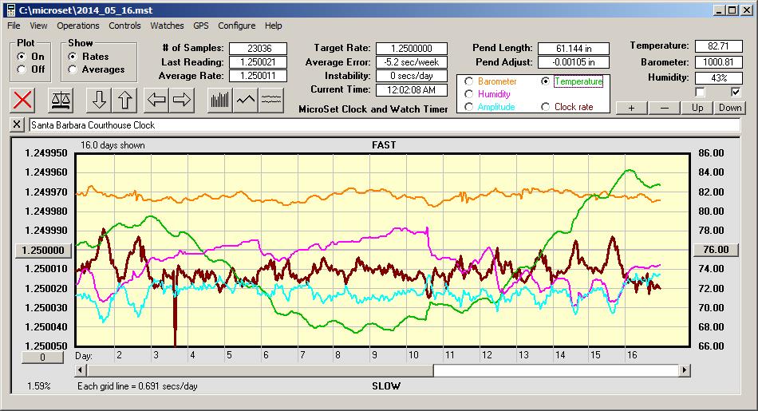
Task: Click the up arrow toolbar icon
Action: [124, 100]
